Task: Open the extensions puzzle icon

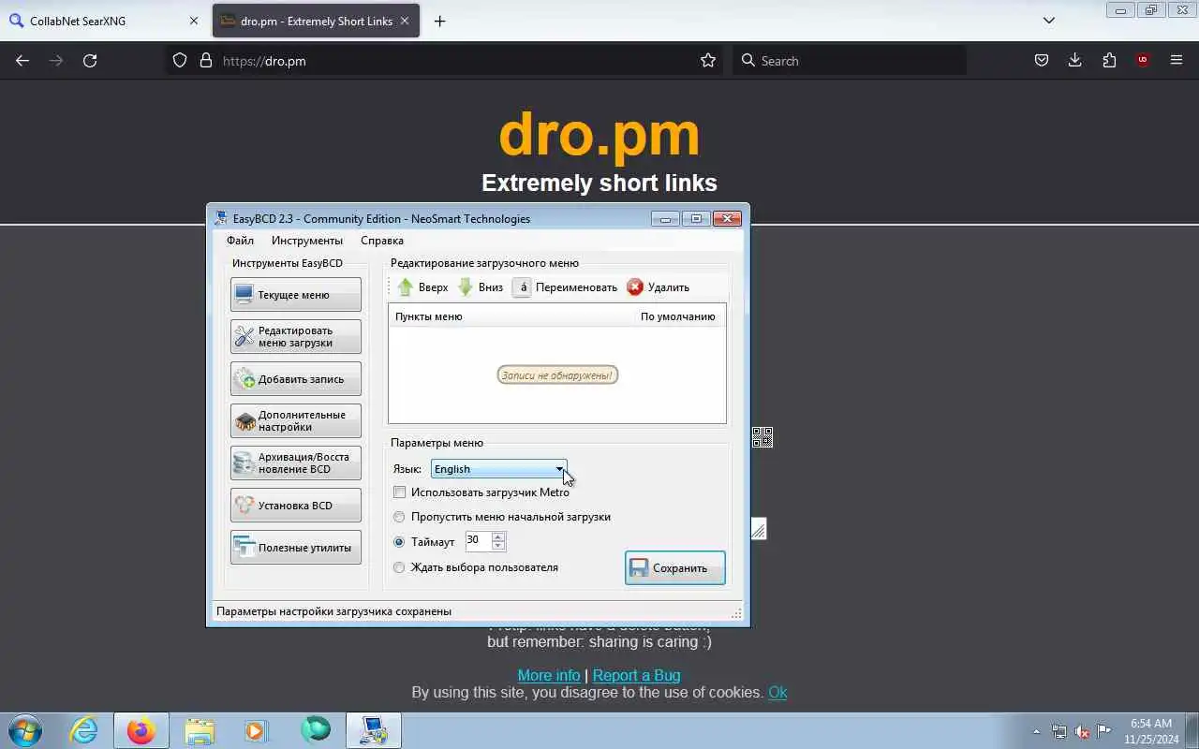Action: [x=1109, y=60]
